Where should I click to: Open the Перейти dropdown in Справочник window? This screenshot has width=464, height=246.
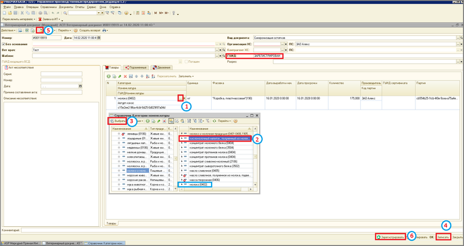point(224,121)
